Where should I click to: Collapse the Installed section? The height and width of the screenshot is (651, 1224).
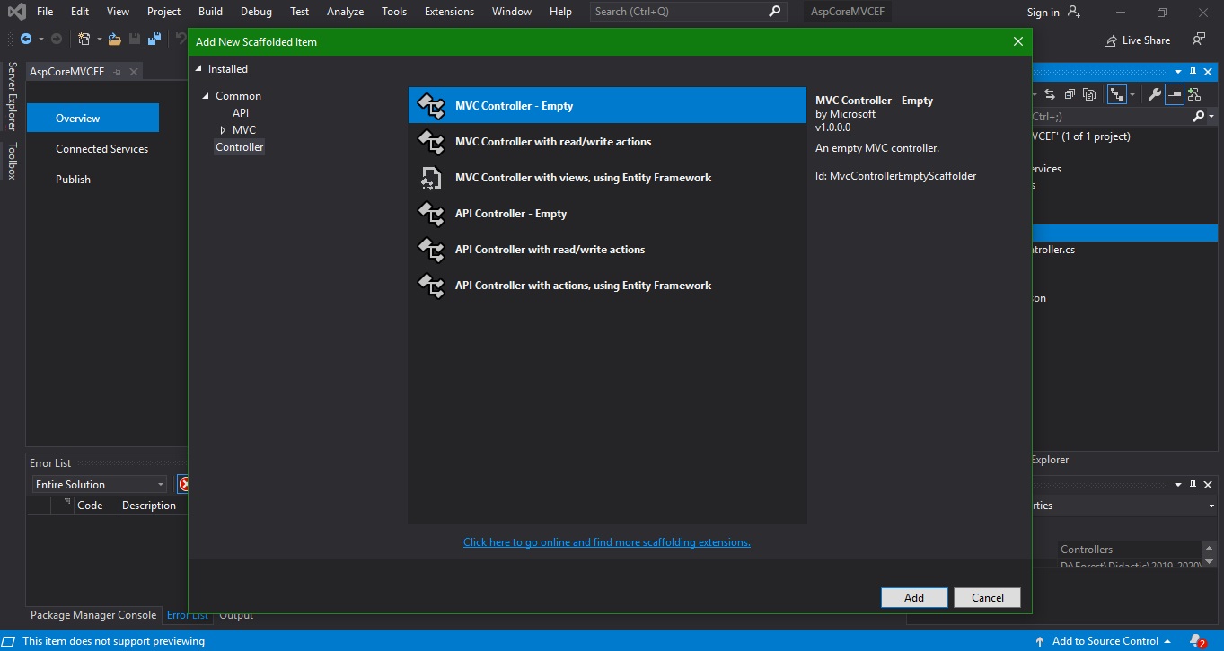click(199, 69)
